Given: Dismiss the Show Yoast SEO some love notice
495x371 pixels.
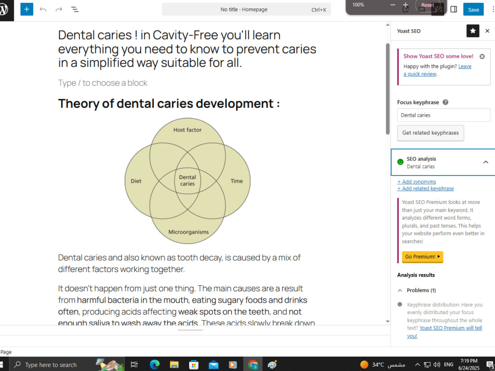Looking at the screenshot, I should click(482, 56).
